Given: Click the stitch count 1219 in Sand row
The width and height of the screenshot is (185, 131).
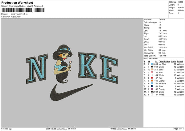Looking at the screenshot, I should (155, 70).
